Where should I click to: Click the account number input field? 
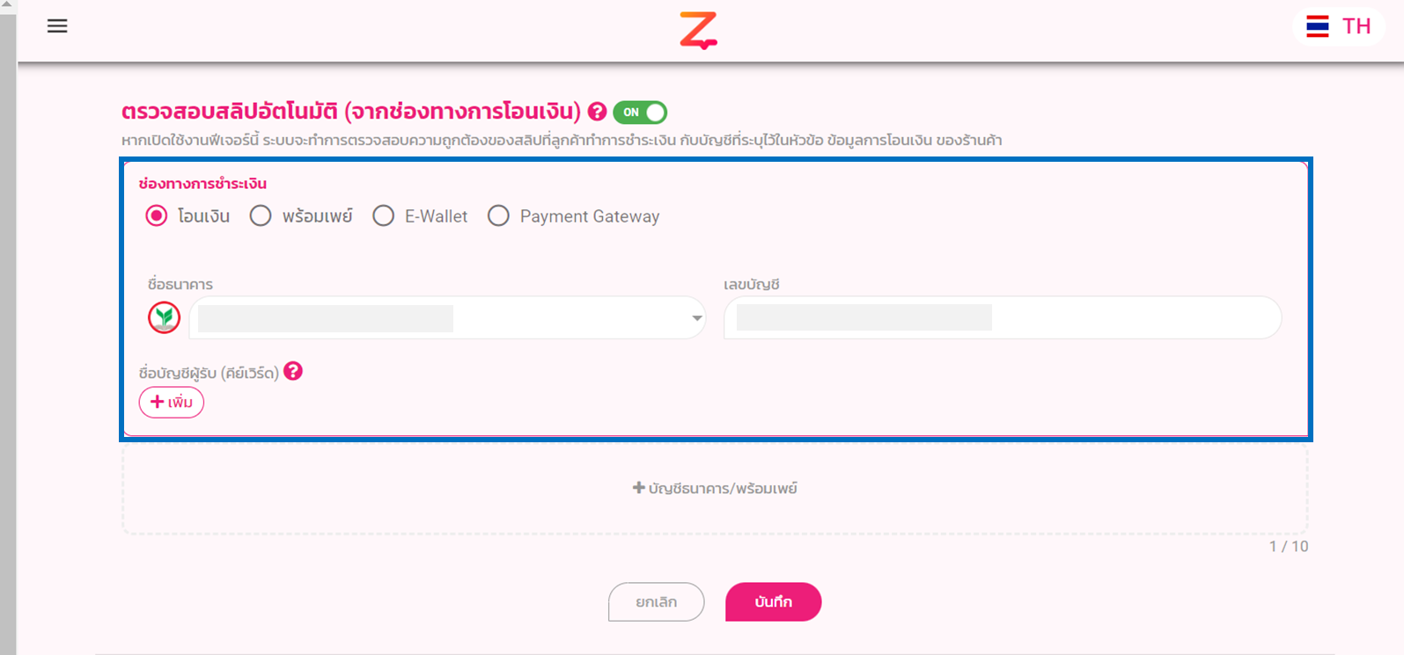coord(1002,318)
